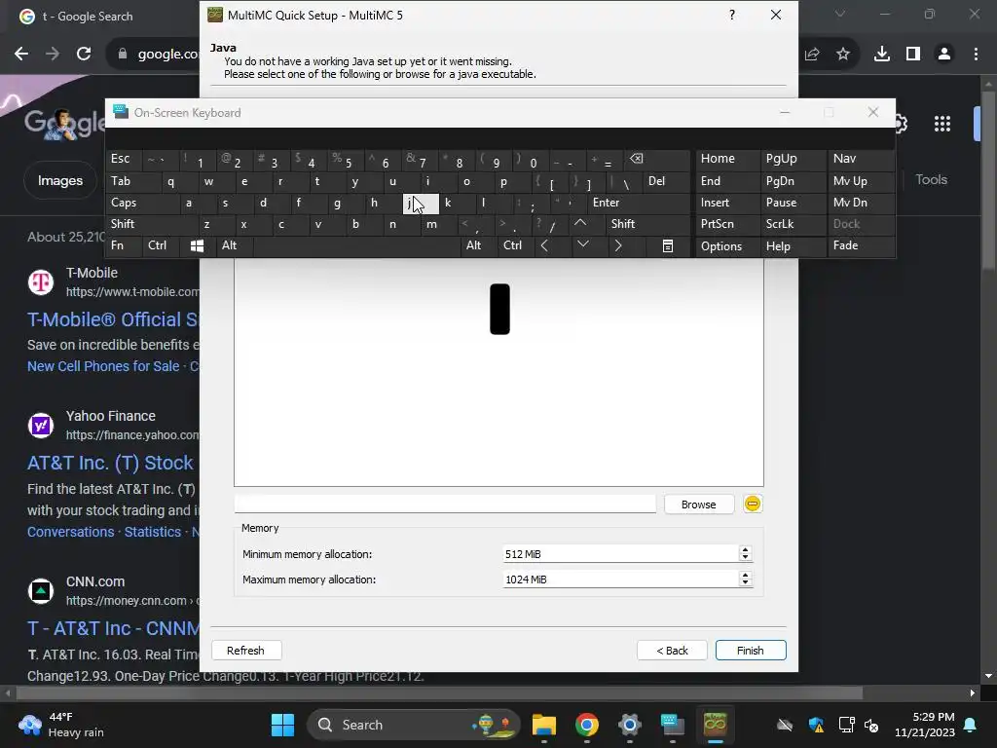The height and width of the screenshot is (748, 997).
Task: Tap the Enter key on On-Screen Keyboard
Action: tap(638, 203)
